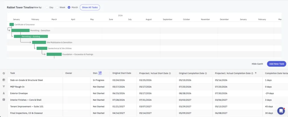
Task: Click the Owner cell for Slab-on-Grade & Structural Steel
Action: [76, 80]
